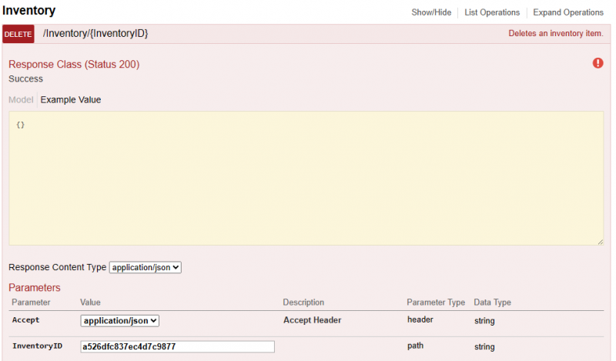Click the List Operations link
The height and width of the screenshot is (361, 616).
pos(492,12)
